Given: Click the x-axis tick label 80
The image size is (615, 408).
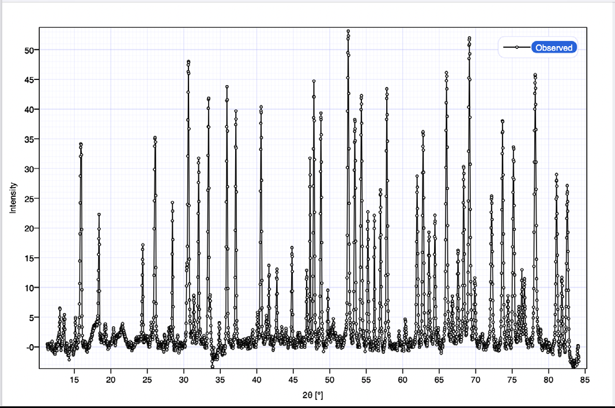Looking at the screenshot, I should coord(548,379).
